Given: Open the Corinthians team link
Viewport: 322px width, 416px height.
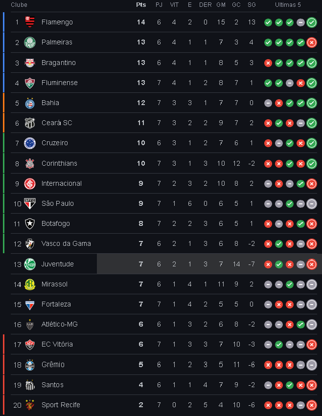Looking at the screenshot, I should pos(59,163).
